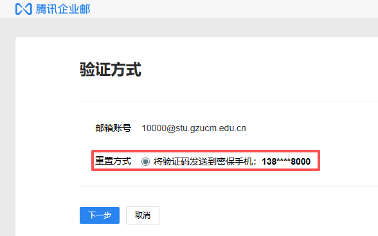Click the masked phone number 138****8000
The height and width of the screenshot is (236, 378).
pos(286,161)
